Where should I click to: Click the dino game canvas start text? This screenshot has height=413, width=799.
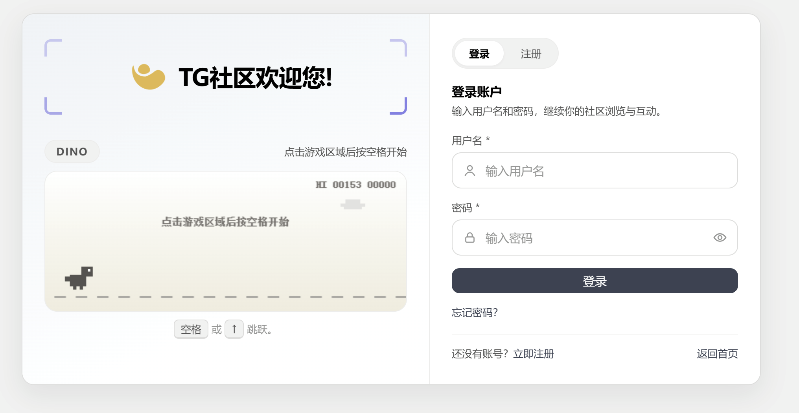(225, 222)
